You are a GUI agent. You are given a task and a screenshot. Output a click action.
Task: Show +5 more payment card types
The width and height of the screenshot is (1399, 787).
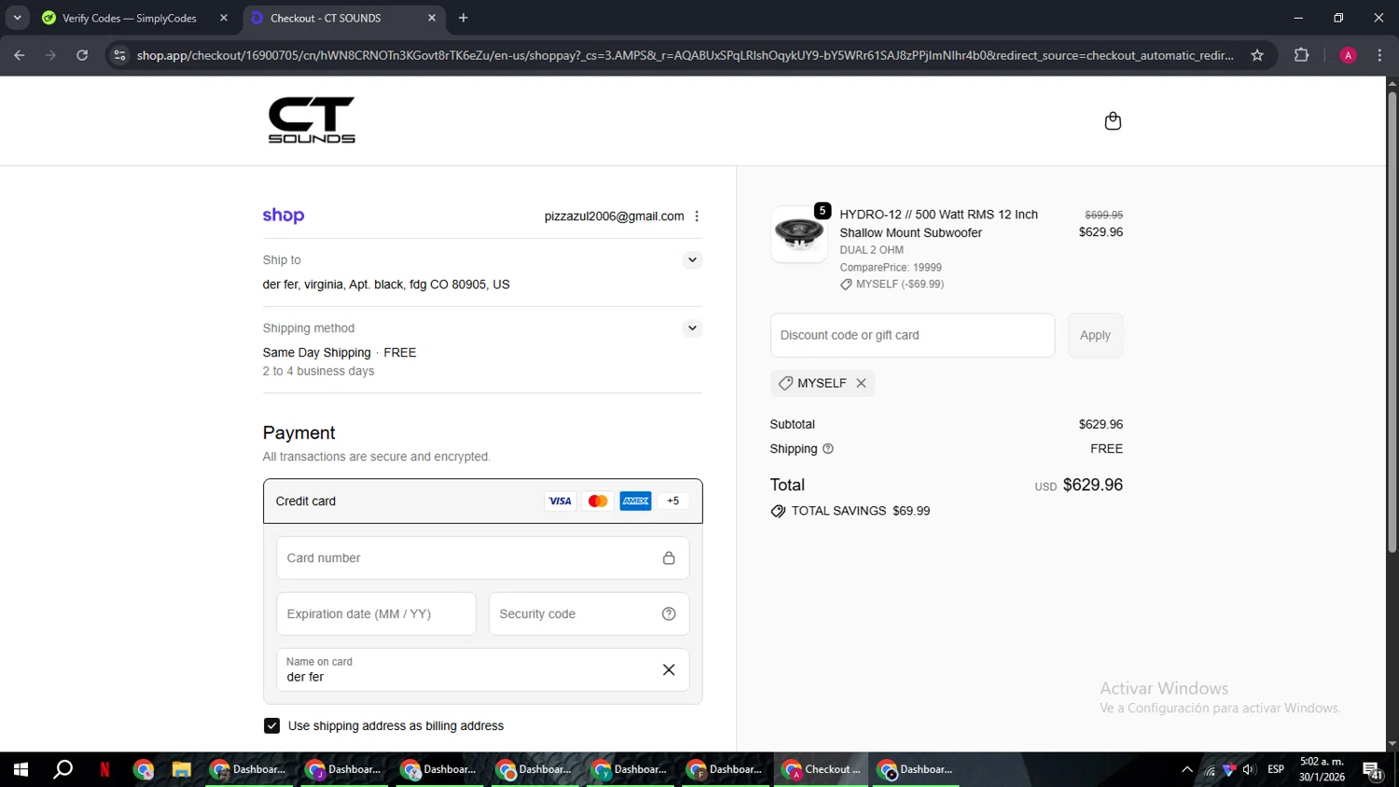(x=673, y=501)
